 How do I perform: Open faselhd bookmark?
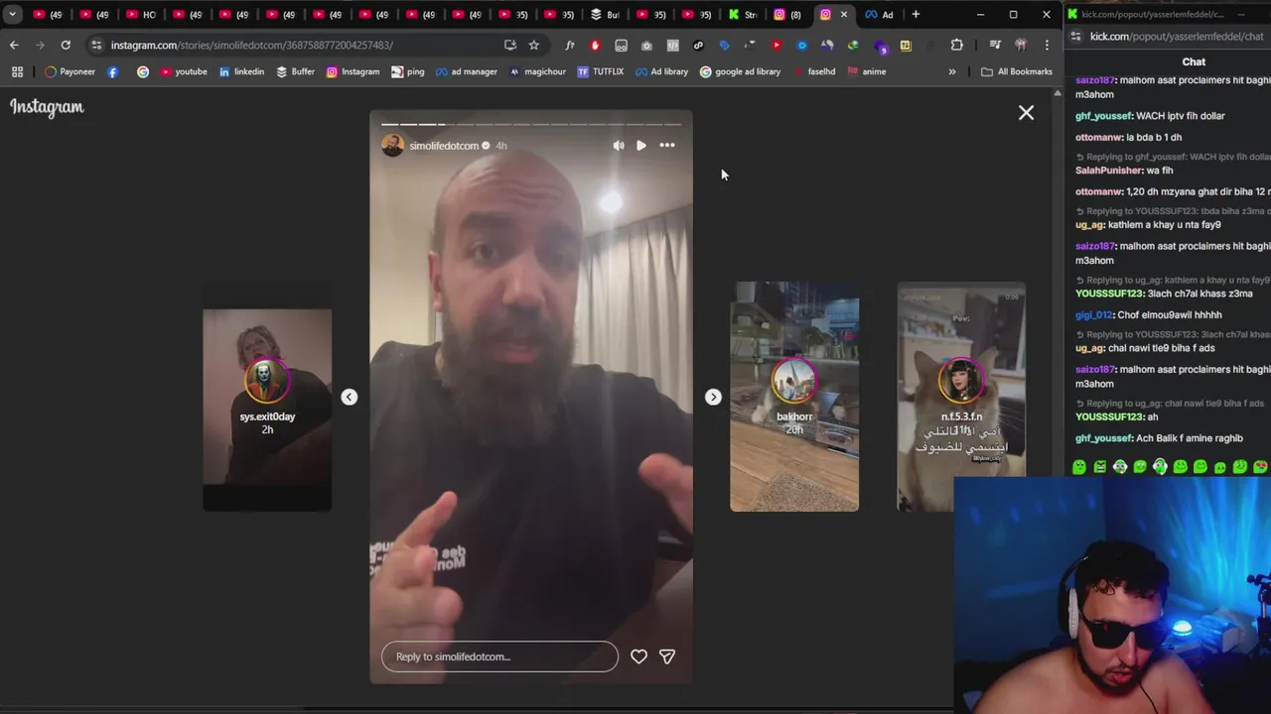click(813, 71)
